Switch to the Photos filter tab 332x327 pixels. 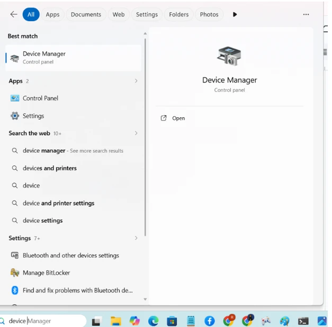[209, 14]
